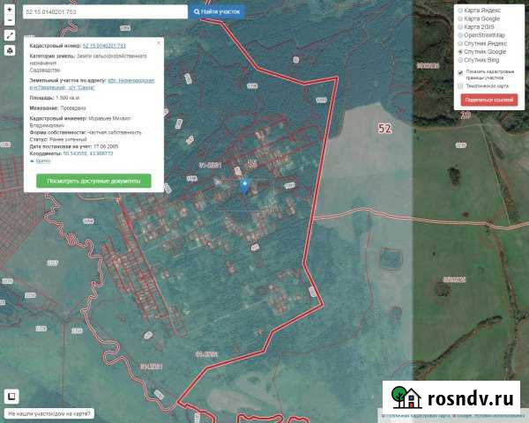Click the print map icon
Image resolution: width=529 pixels, height=423 pixels.
click(9, 51)
